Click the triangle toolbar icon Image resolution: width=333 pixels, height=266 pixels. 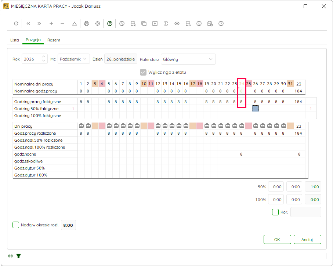[x=74, y=23]
